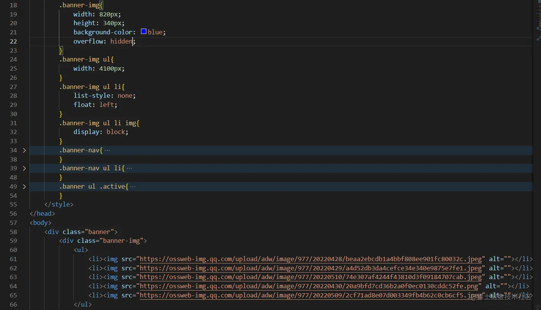The height and width of the screenshot is (310, 541).
Task: Click the word hidden in overflow rule
Action: tap(121, 42)
